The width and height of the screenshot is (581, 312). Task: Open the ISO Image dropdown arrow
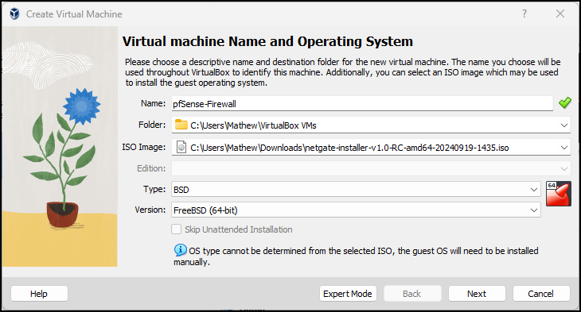coord(564,148)
